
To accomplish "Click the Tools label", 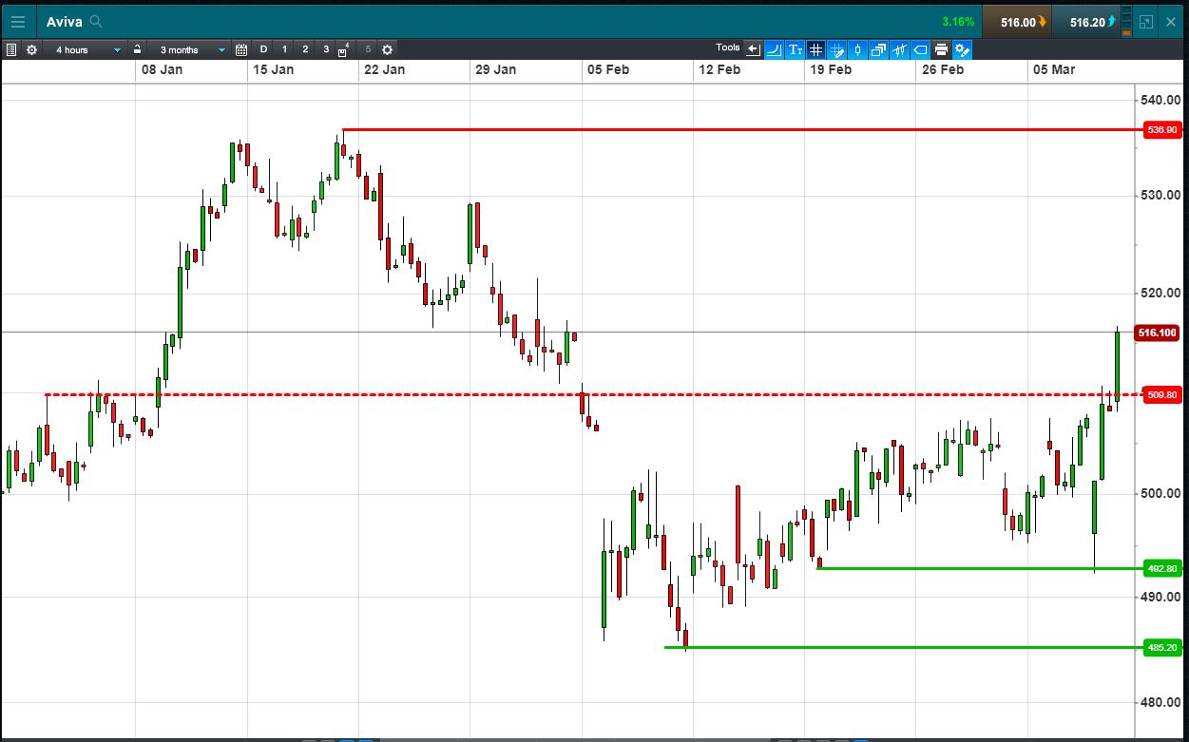I will pos(728,48).
